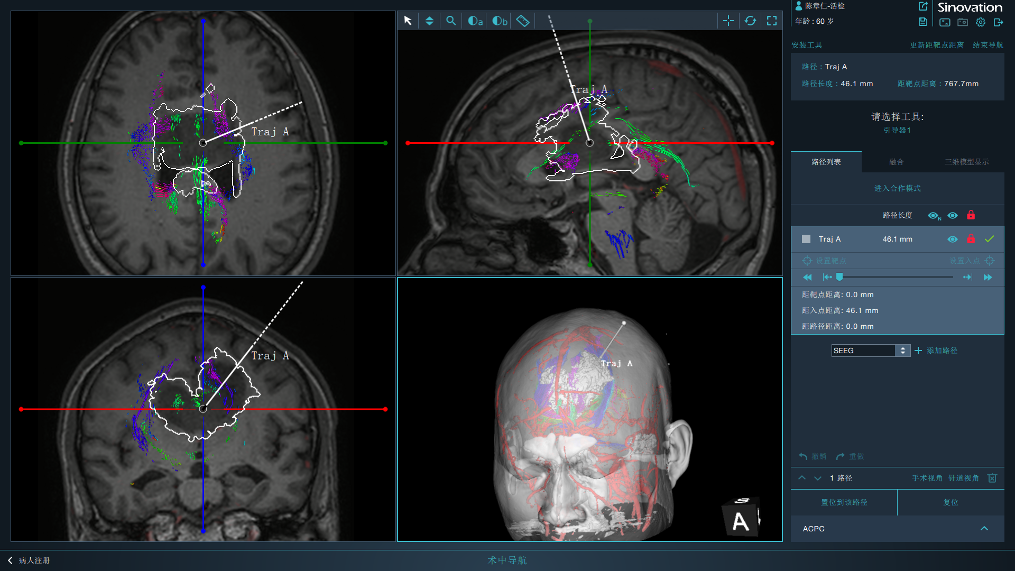1015x571 pixels.
Task: Check the Traj A checkbox
Action: (x=806, y=239)
